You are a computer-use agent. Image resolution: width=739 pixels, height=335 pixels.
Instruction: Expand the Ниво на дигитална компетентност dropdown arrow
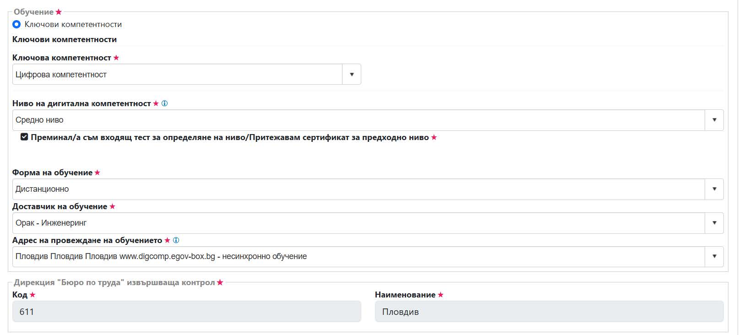(714, 120)
